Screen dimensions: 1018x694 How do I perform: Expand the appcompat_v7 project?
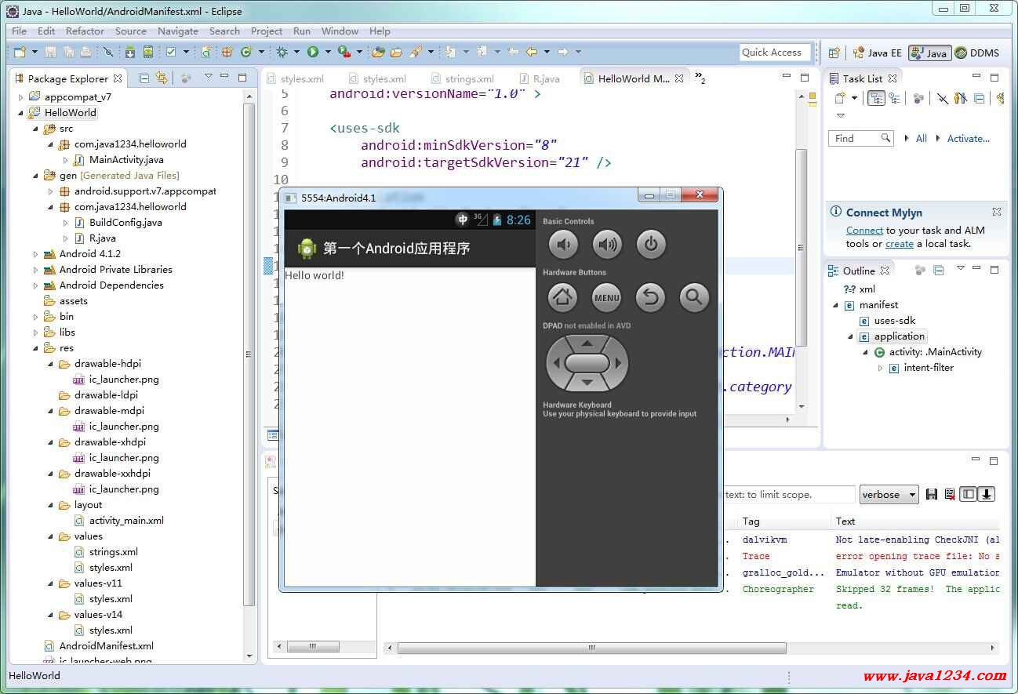[21, 97]
